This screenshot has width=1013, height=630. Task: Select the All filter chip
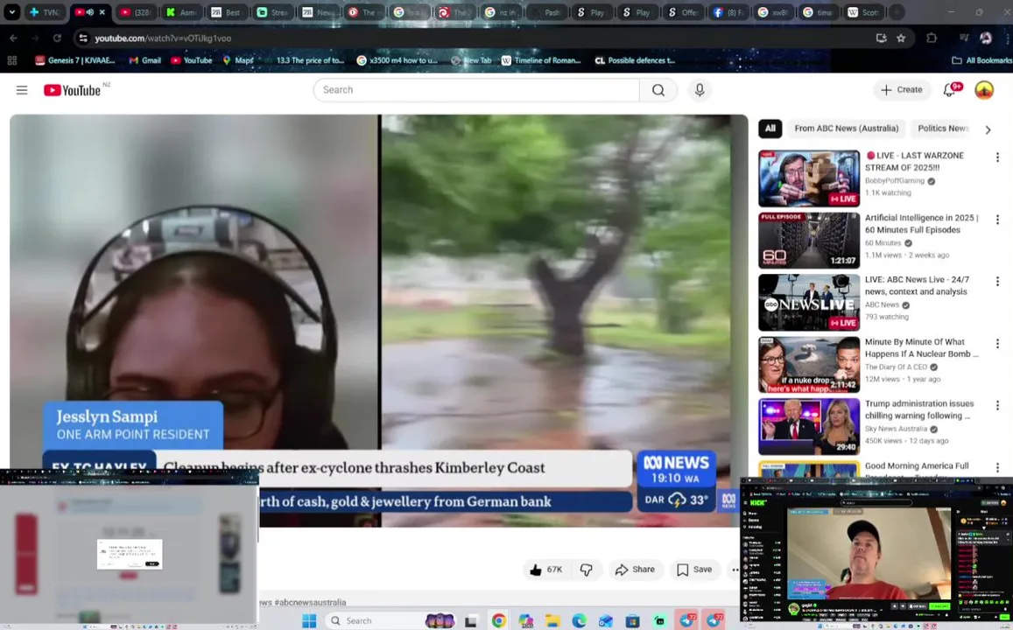[770, 129]
